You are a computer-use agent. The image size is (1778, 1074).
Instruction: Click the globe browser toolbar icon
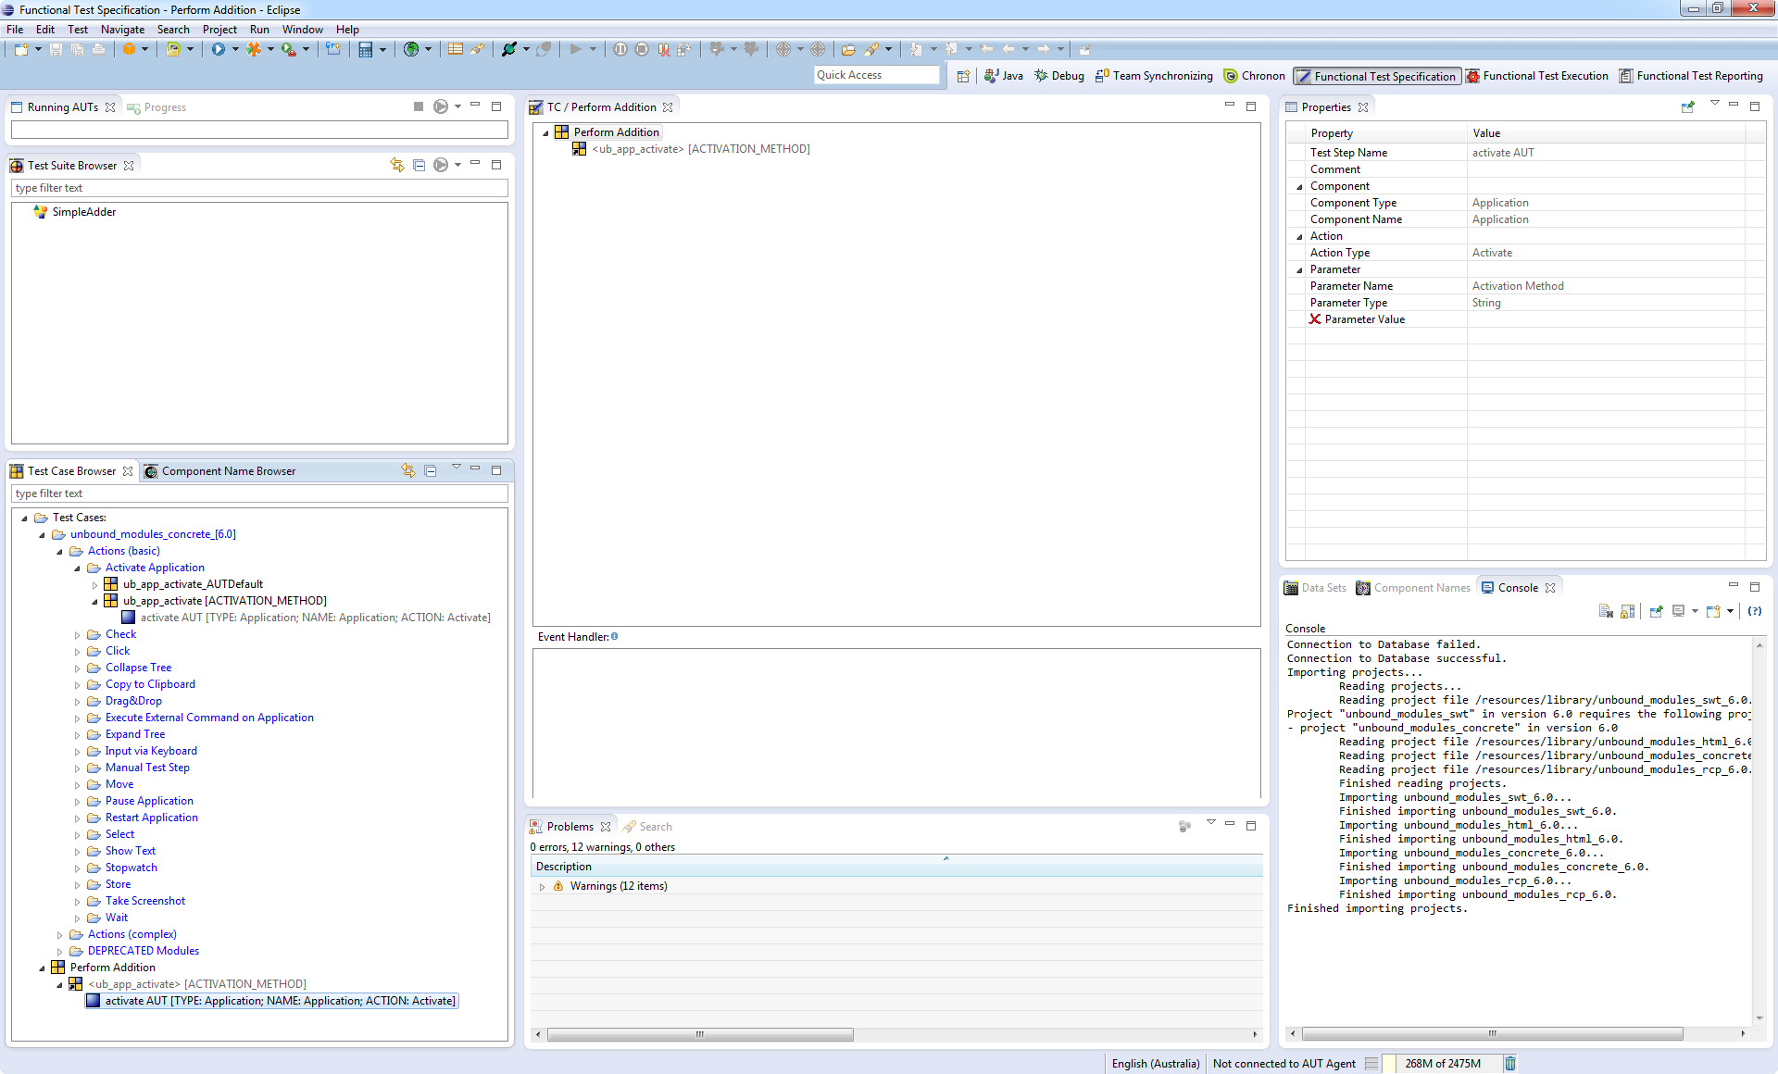[x=411, y=49]
